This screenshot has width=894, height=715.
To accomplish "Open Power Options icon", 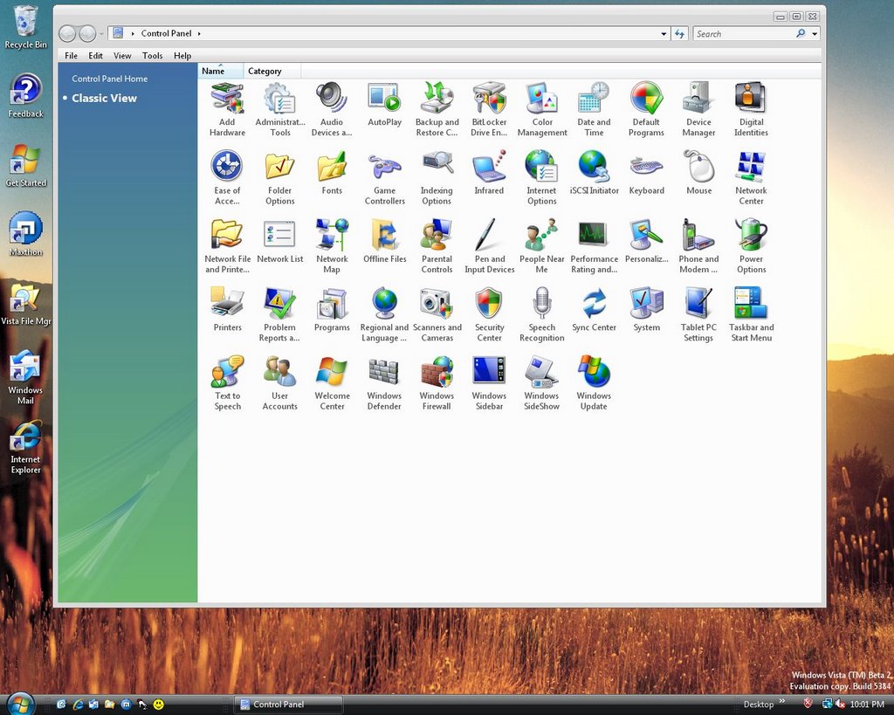I will [751, 236].
